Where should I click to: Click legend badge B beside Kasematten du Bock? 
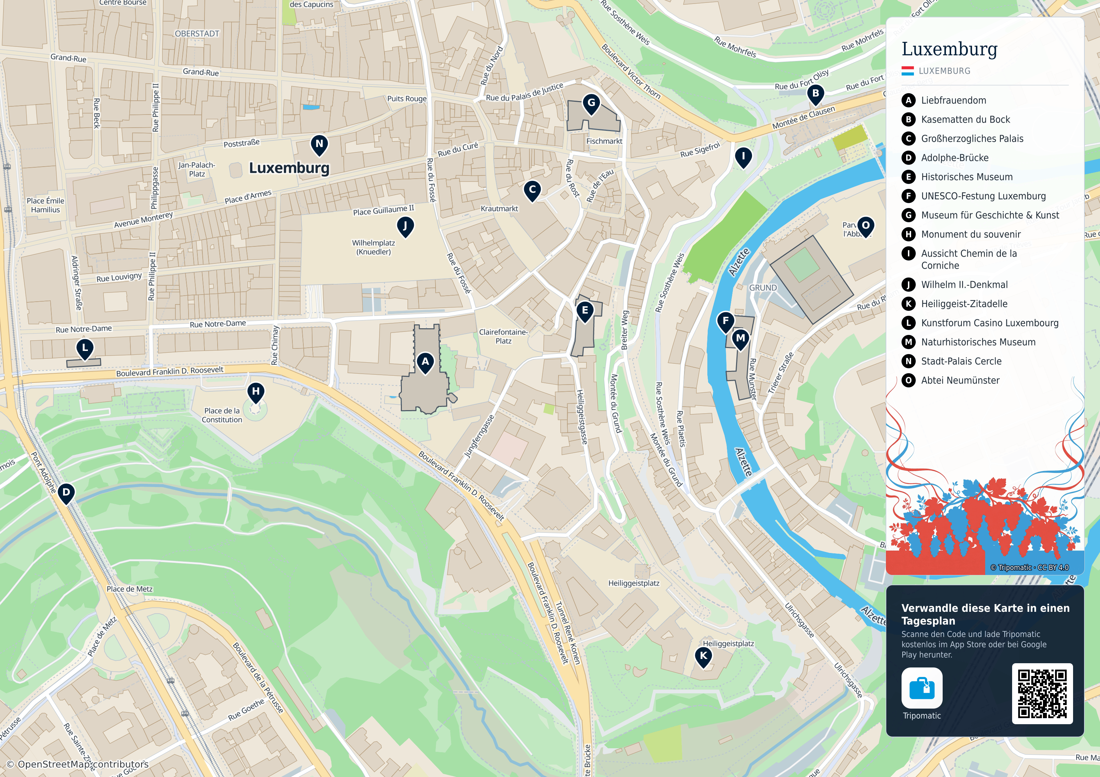point(908,119)
